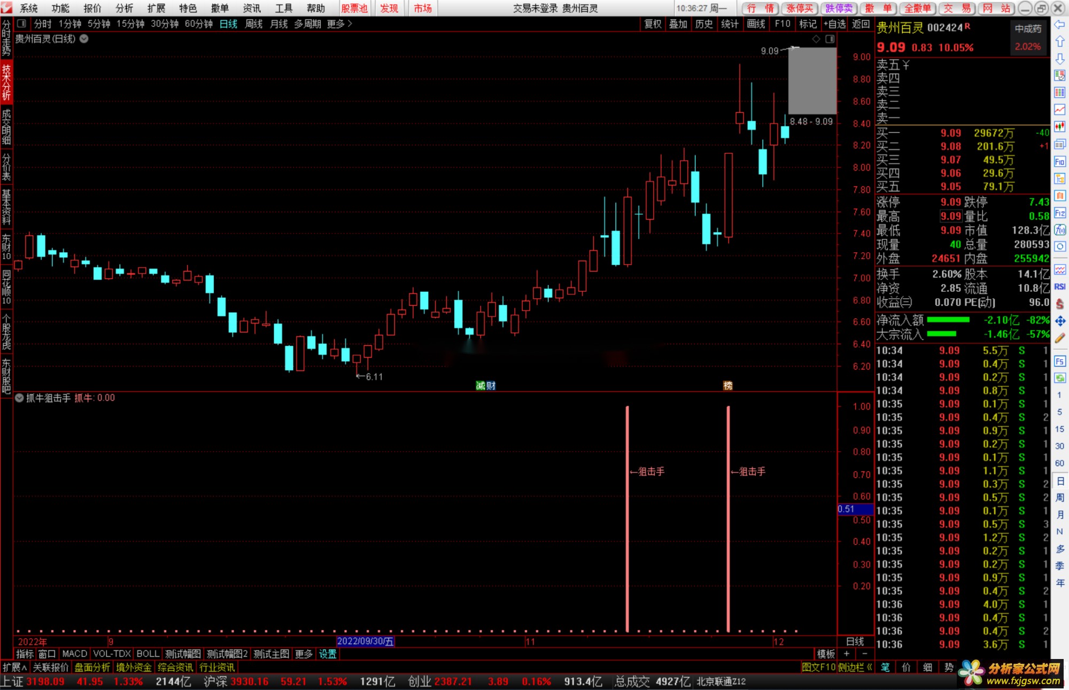Switch to the MACD indicator tab

coord(74,654)
